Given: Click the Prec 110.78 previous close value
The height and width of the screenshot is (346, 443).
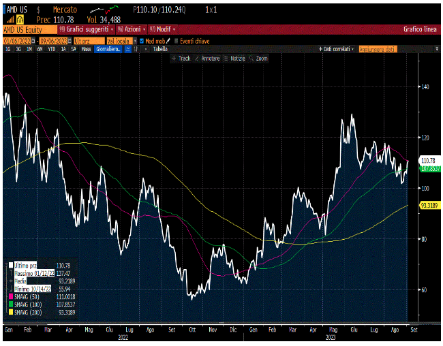Looking at the screenshot, I should coord(55,20).
